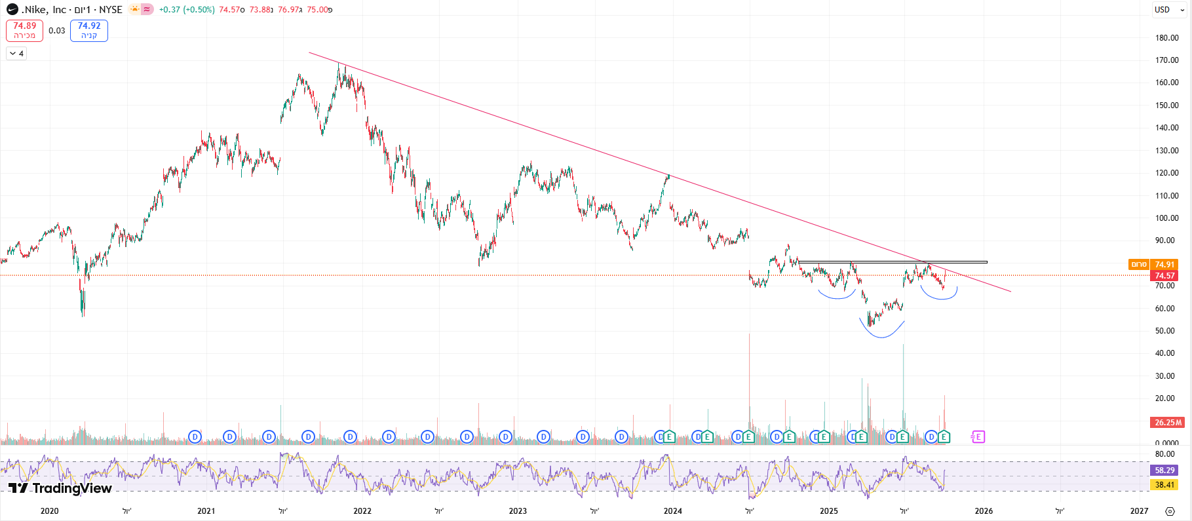1192x521 pixels.
Task: Click the 2026 label on time axis
Action: click(984, 511)
